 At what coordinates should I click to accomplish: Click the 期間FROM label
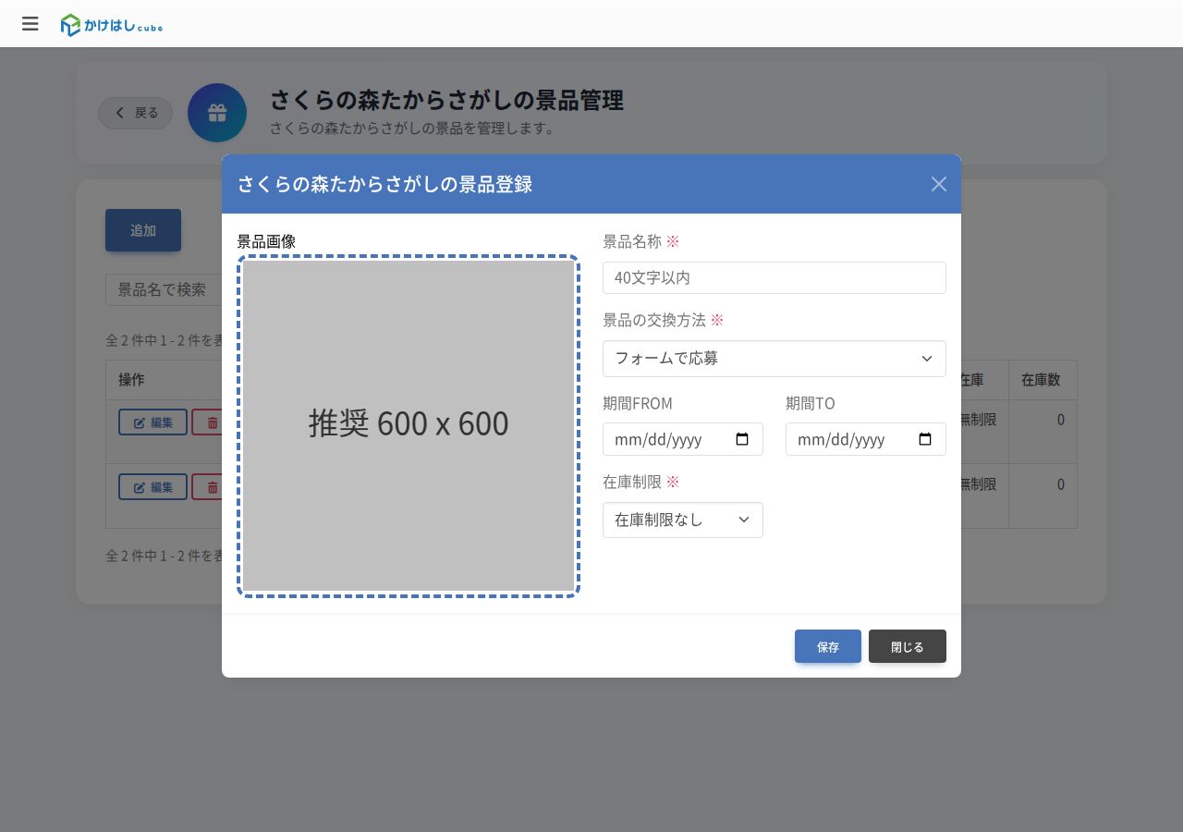click(638, 403)
